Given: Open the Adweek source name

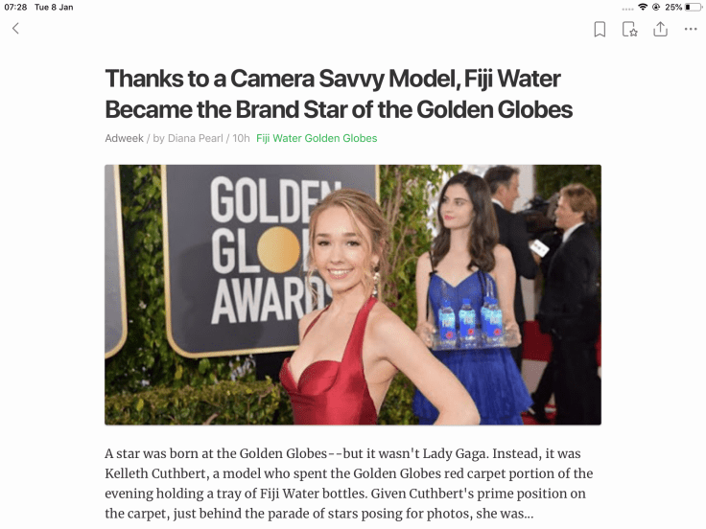Looking at the screenshot, I should tap(124, 138).
